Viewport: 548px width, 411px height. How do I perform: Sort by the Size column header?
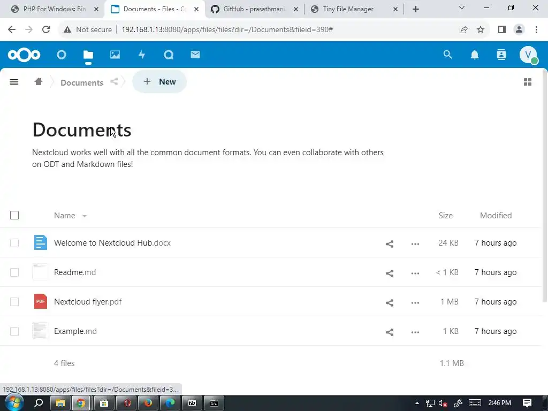point(446,216)
